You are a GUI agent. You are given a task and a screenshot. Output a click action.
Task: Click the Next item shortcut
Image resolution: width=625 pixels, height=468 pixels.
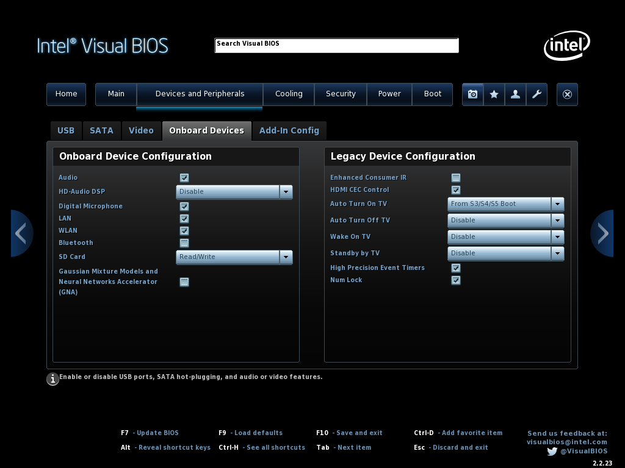344,448
